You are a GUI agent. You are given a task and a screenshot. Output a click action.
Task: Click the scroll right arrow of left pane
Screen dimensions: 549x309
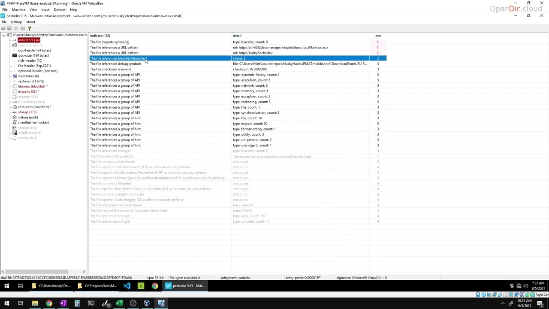point(84,272)
